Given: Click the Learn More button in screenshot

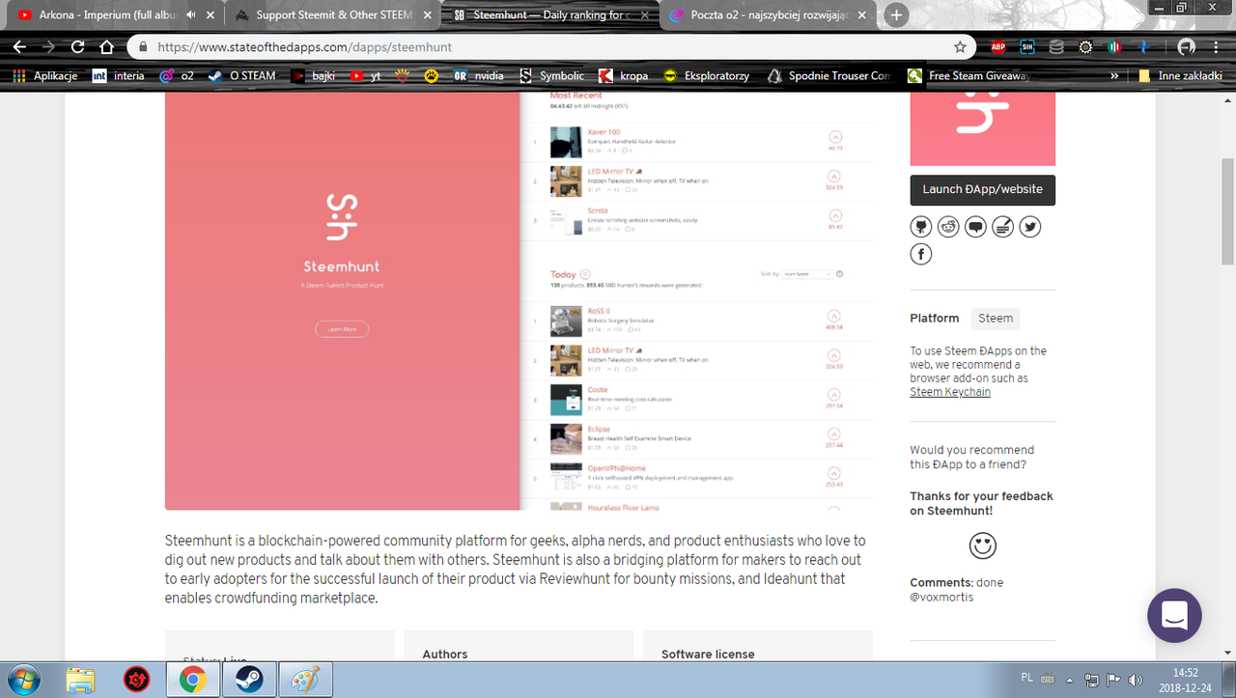Looking at the screenshot, I should click(x=342, y=329).
